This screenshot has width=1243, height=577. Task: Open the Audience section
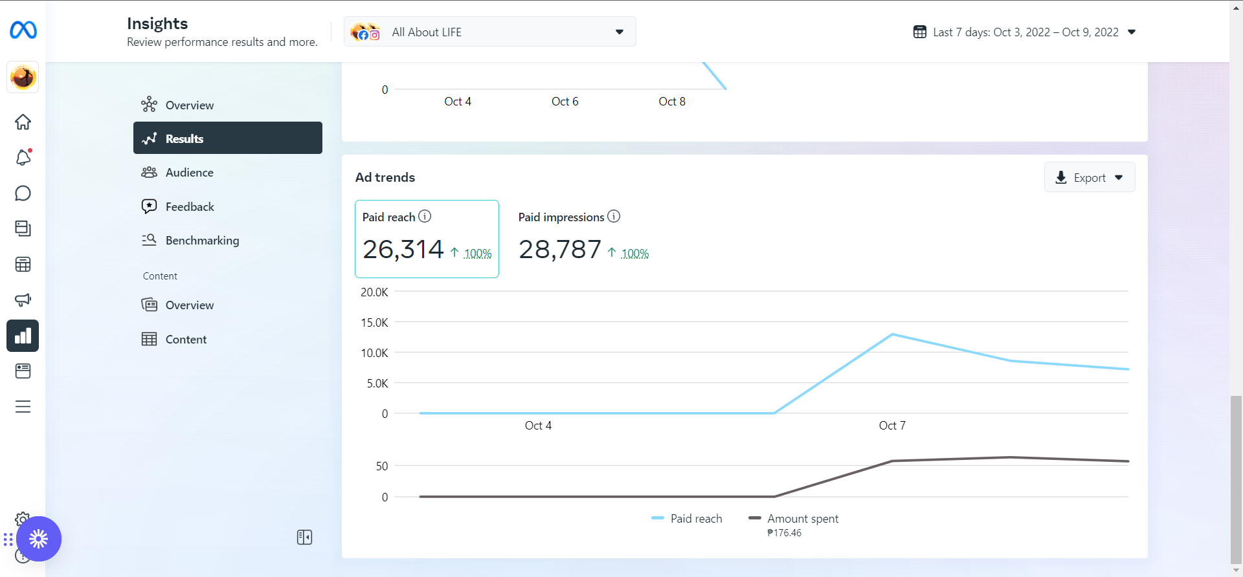coord(228,172)
